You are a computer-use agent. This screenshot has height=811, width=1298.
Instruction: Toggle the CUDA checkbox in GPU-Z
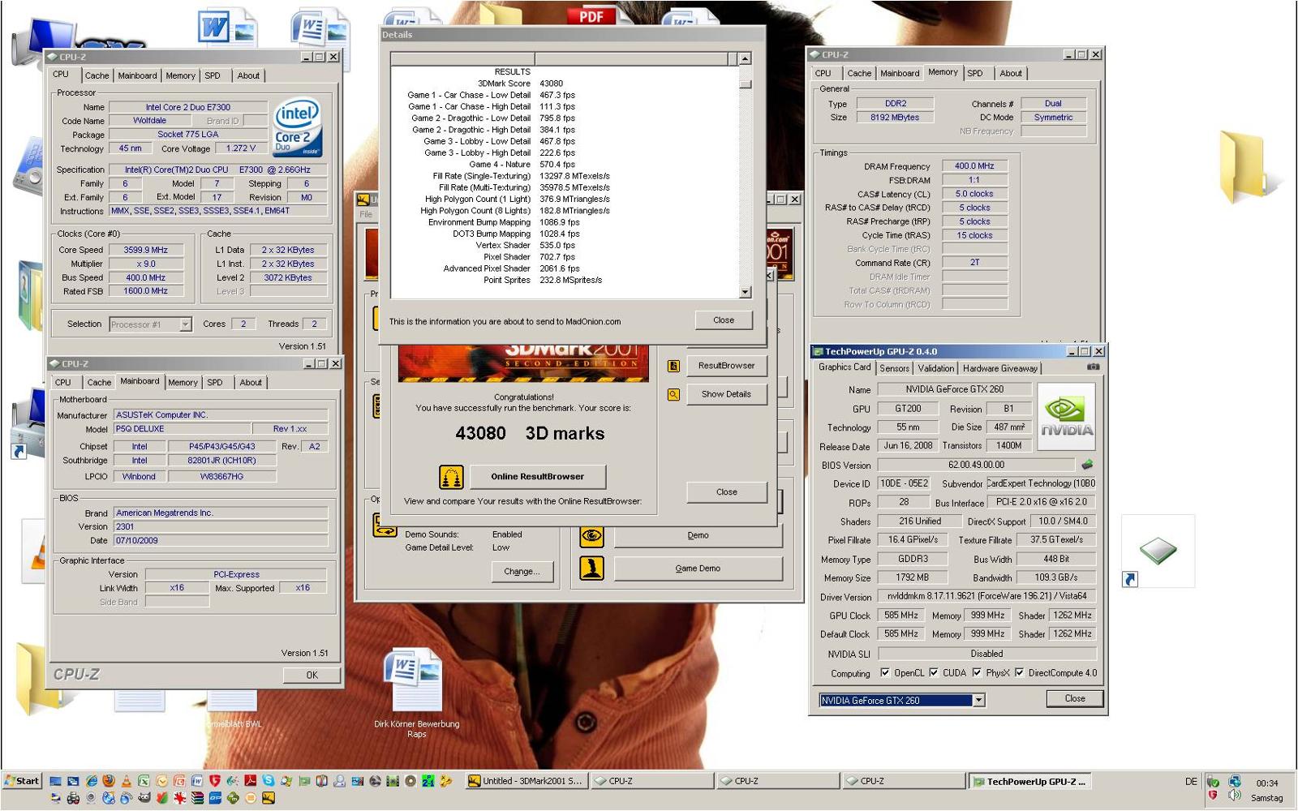pos(934,672)
